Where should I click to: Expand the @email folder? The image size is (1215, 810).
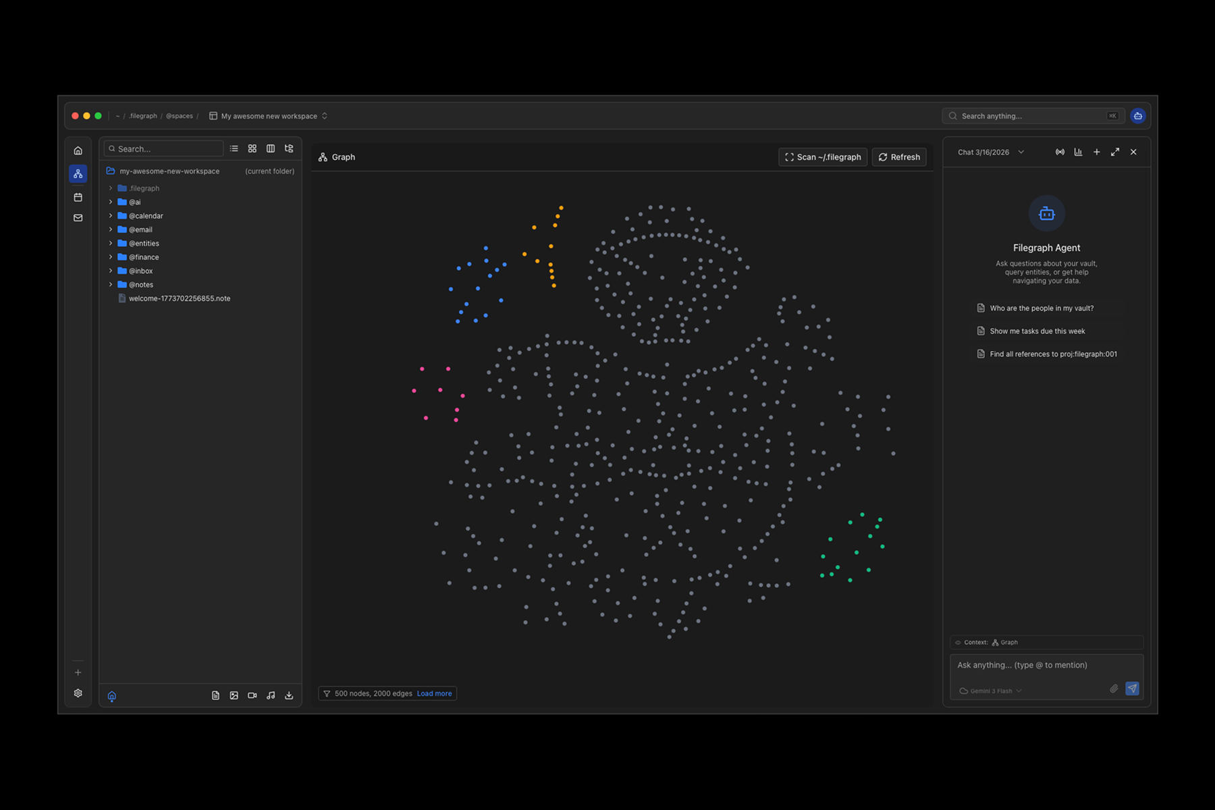pos(111,230)
